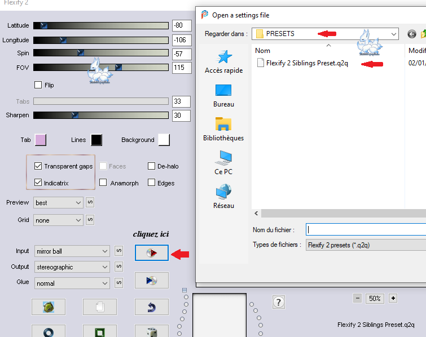This screenshot has height=337, width=426.
Task: Open Bibliothèques in dialog sidebar
Action: point(223,130)
